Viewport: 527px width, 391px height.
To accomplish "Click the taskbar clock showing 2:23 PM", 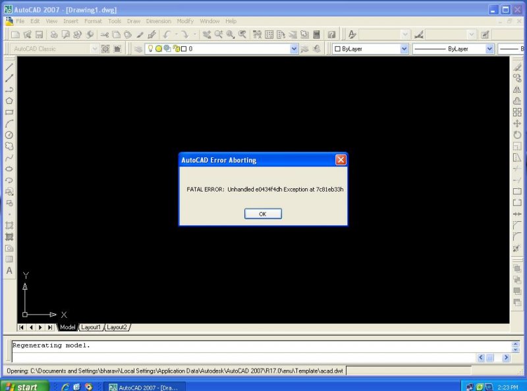I will point(508,387).
